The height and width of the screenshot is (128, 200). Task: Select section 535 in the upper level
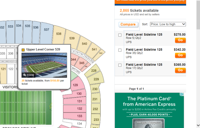27,26
